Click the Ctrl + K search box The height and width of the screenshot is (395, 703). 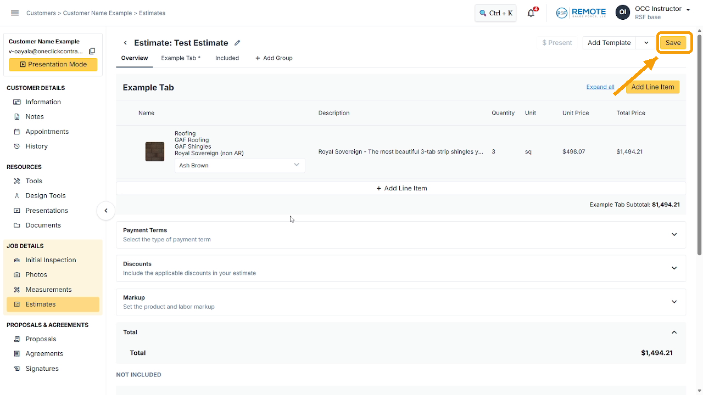(x=495, y=13)
